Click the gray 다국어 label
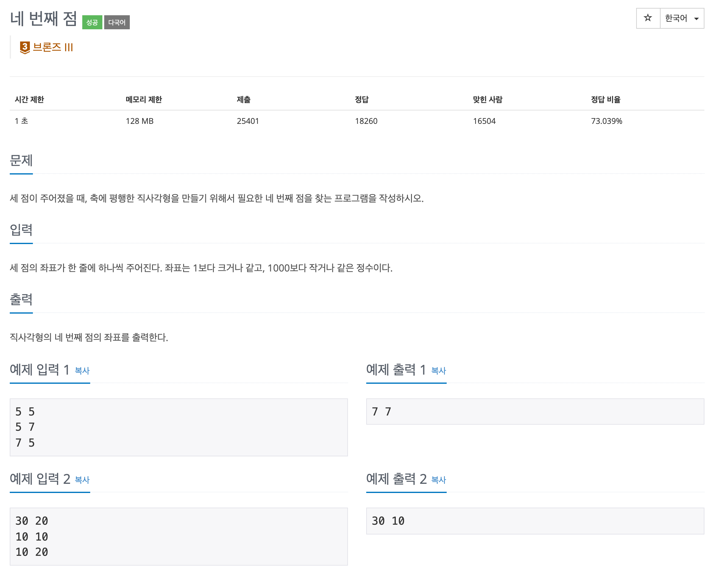Viewport: 716px width, 579px height. coord(117,22)
